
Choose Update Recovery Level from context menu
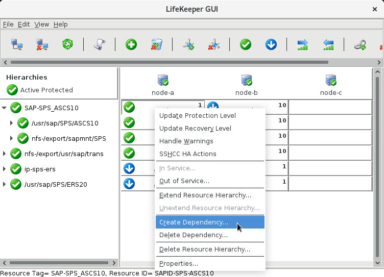pos(210,128)
